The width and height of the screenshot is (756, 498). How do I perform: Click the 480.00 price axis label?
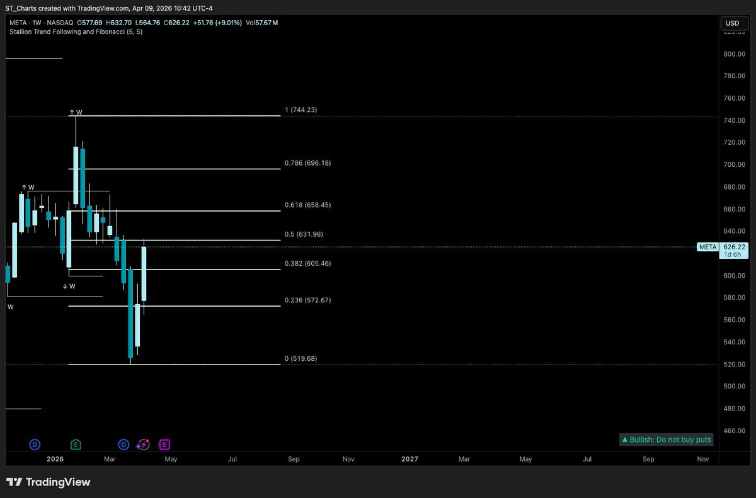[735, 409]
